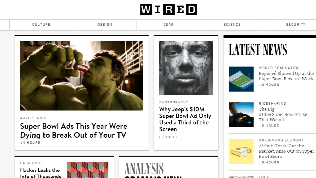Open the mud-covered face photo
Image resolution: width=316 pixels, height=178 pixels.
pyautogui.click(x=186, y=68)
